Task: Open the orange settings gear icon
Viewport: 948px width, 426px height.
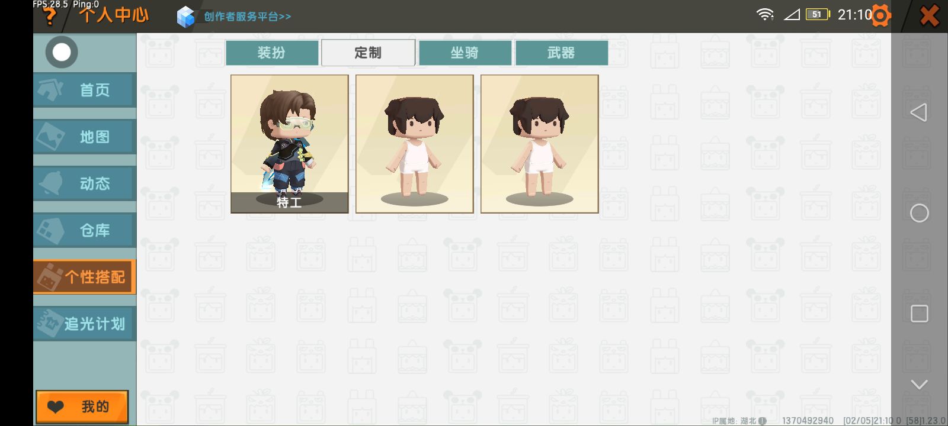Action: 881,16
